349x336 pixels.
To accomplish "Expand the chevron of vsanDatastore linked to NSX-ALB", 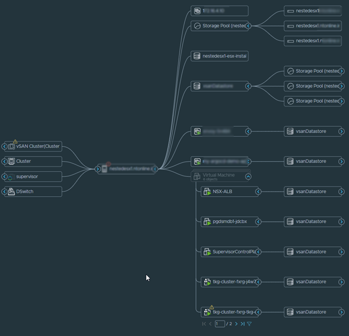I will [x=341, y=192].
